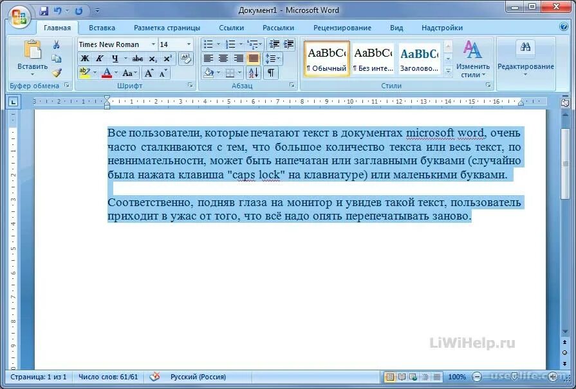Shrink font size
Screen dimensions: 576x389
(163, 73)
